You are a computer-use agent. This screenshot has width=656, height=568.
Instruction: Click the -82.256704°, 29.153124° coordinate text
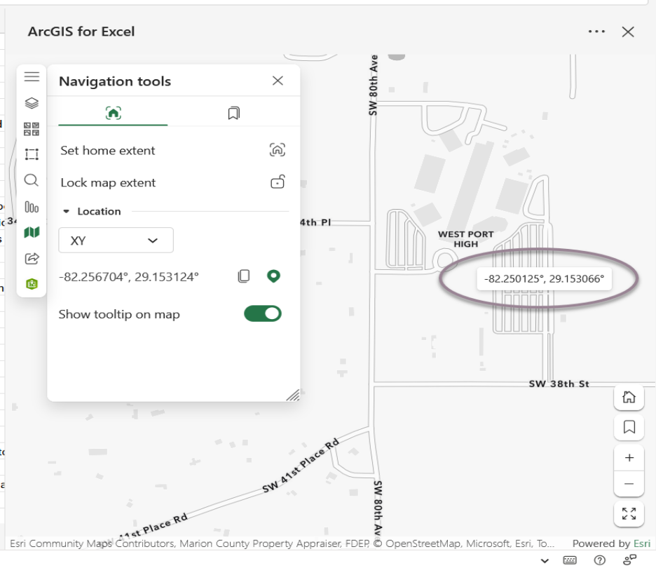[129, 277]
